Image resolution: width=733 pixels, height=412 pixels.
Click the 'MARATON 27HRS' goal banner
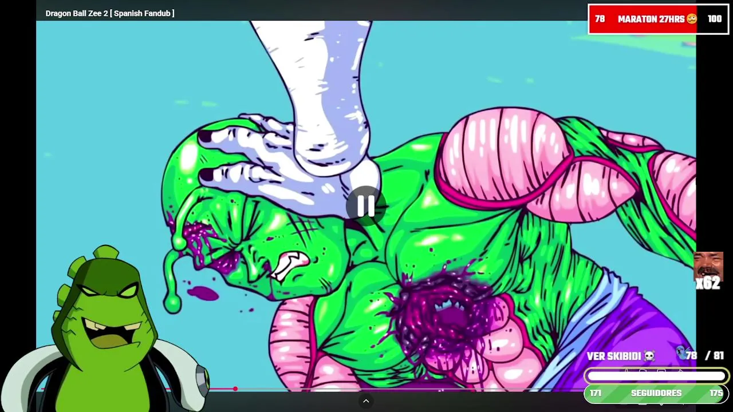[659, 19]
